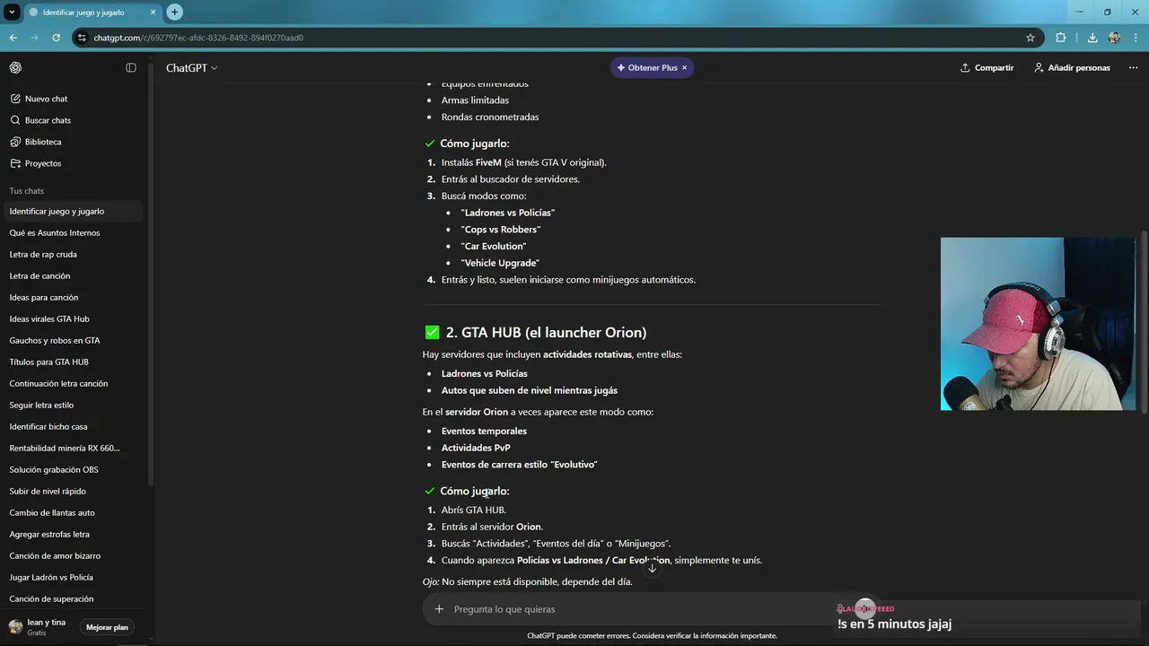Screen dimensions: 1149x646
Task: Open chat 'Ideas virales GTA Hub'
Action: click(72, 319)
